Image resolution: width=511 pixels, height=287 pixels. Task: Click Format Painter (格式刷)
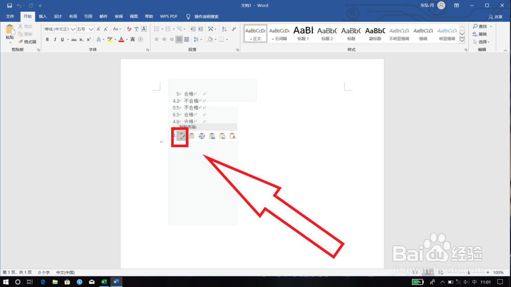click(x=28, y=42)
